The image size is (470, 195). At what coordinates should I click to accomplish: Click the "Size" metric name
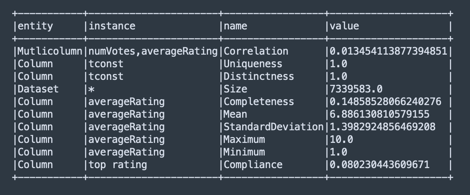tap(235, 89)
